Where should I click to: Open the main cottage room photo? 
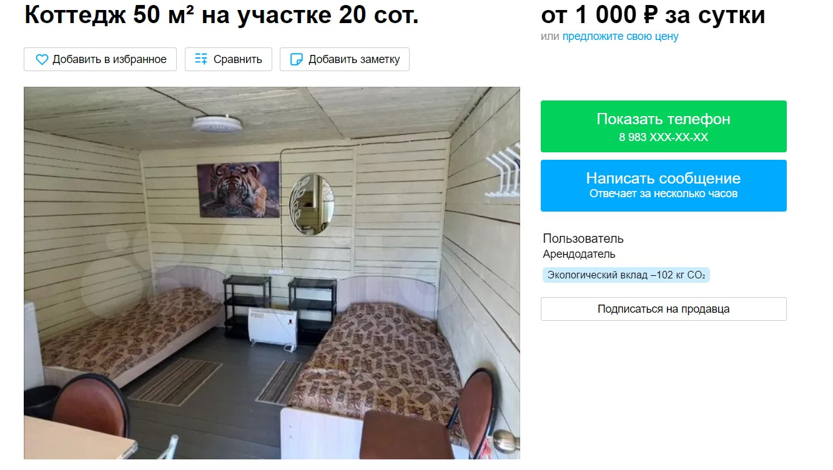coord(272,273)
